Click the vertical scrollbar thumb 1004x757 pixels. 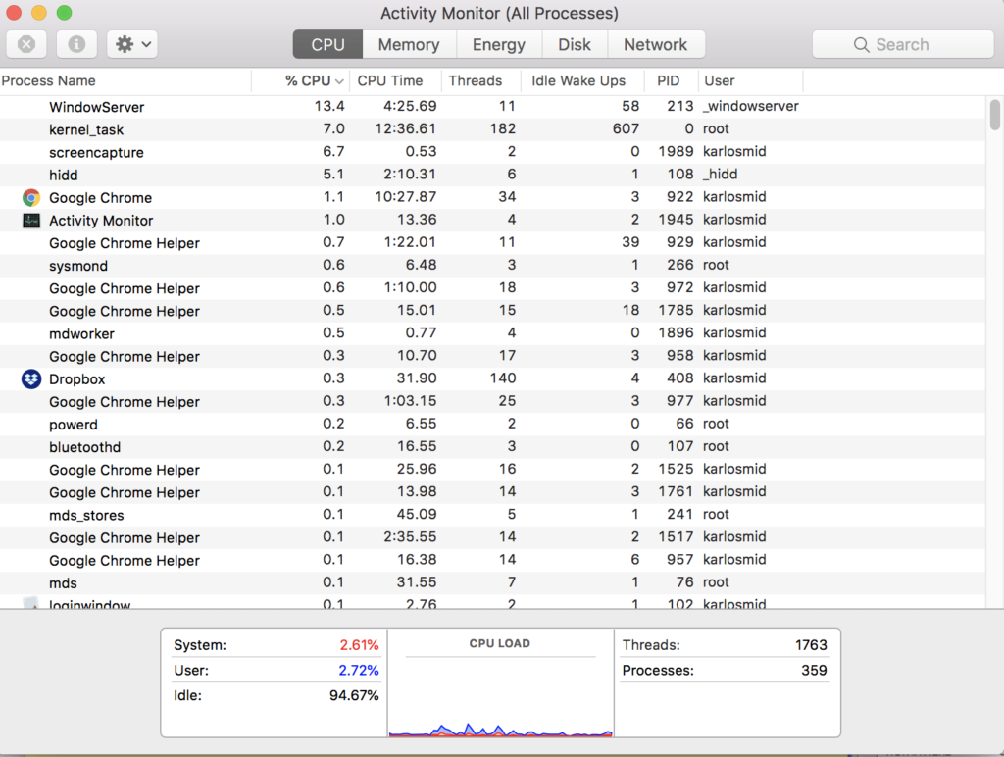tap(994, 115)
